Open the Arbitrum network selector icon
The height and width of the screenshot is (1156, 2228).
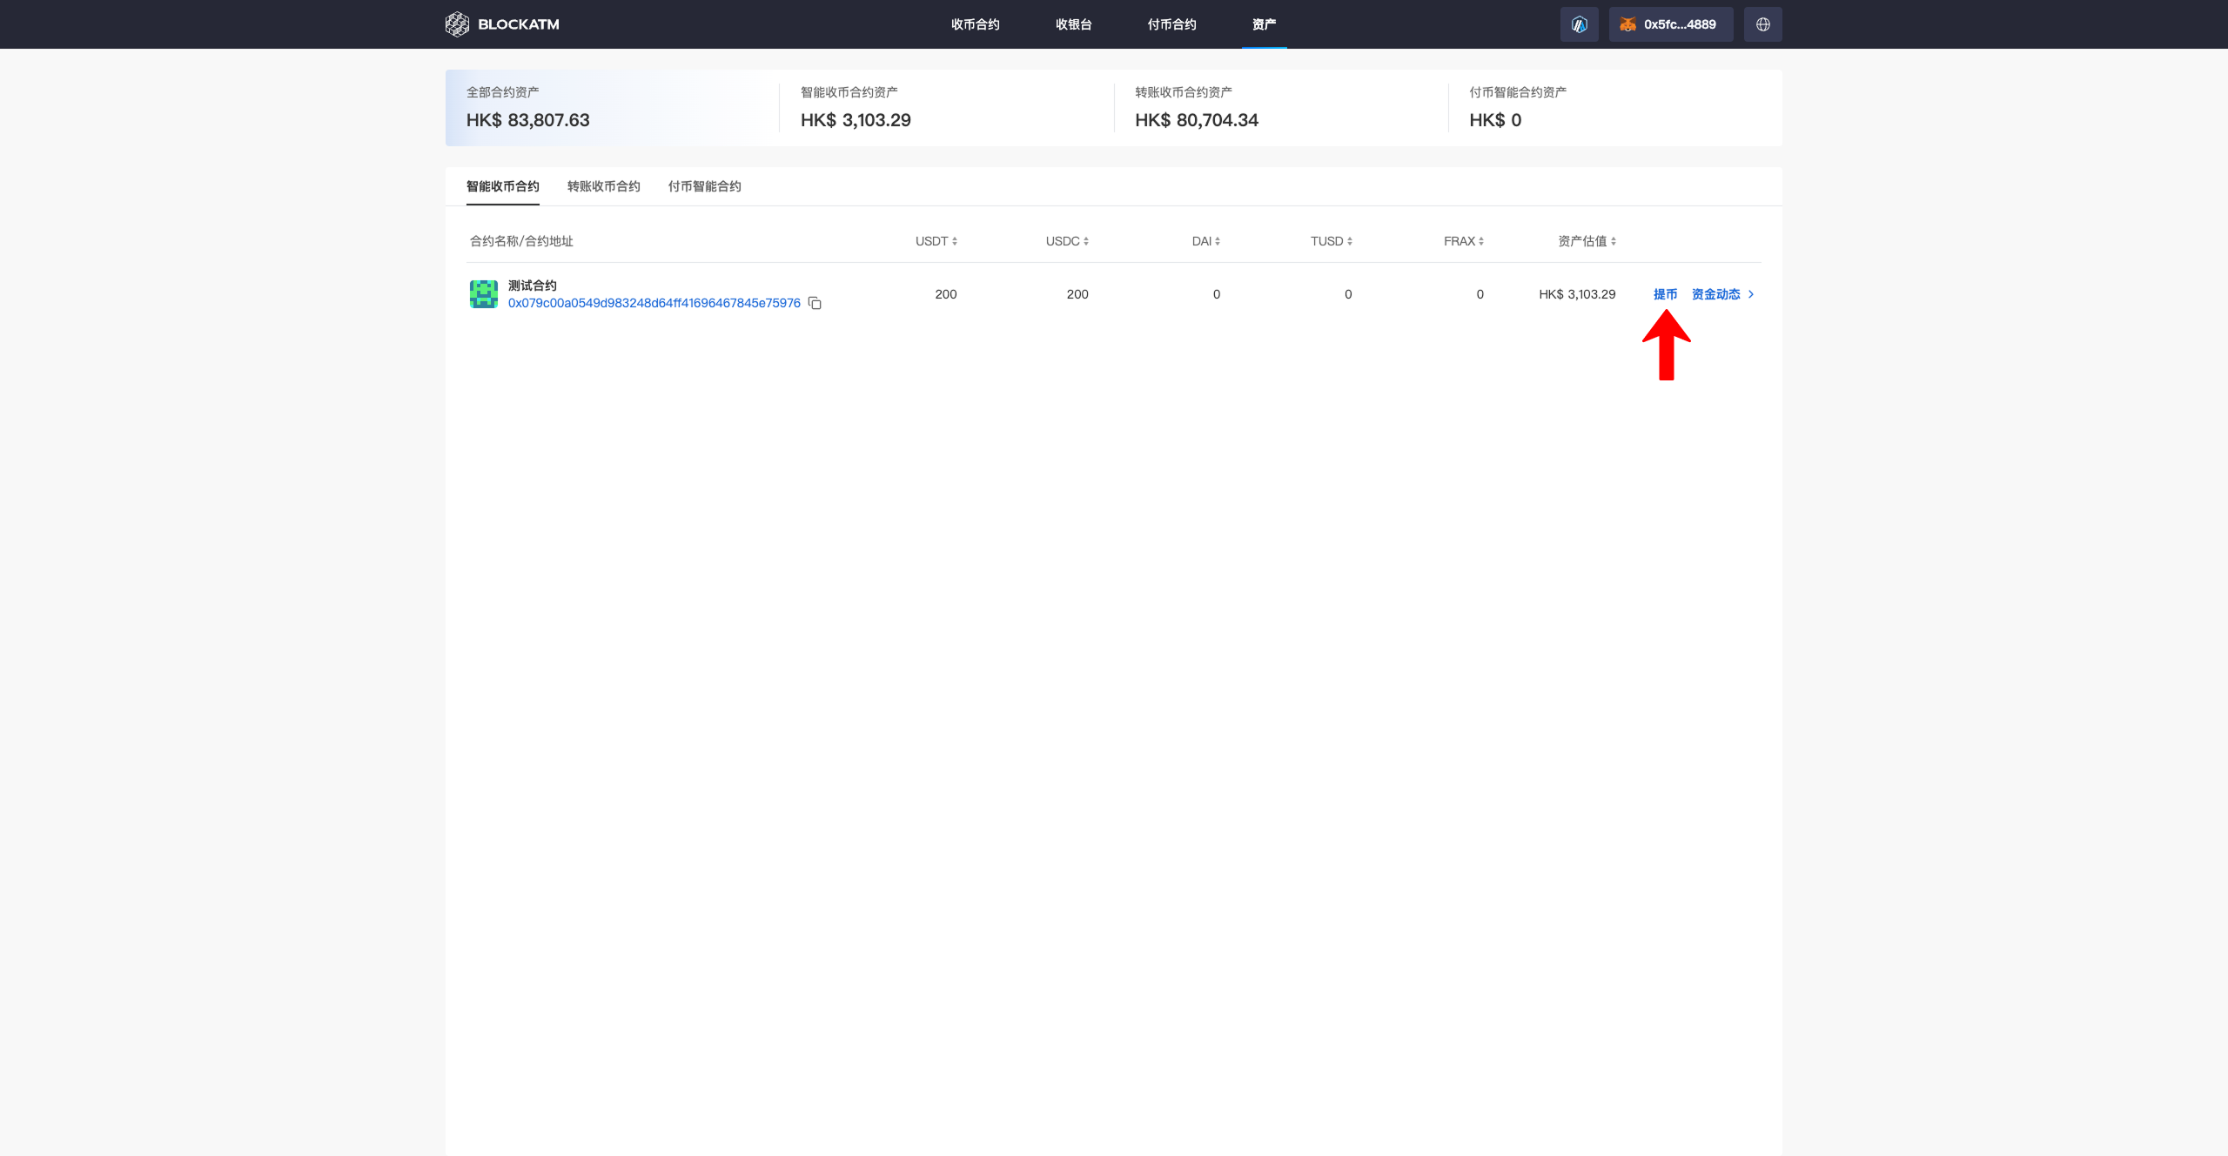(1579, 24)
